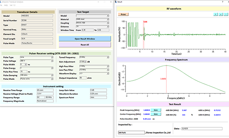Viewport: 229px width, 138px height.
Task: Click the minus zoom button above the waveform
Action: point(226,14)
